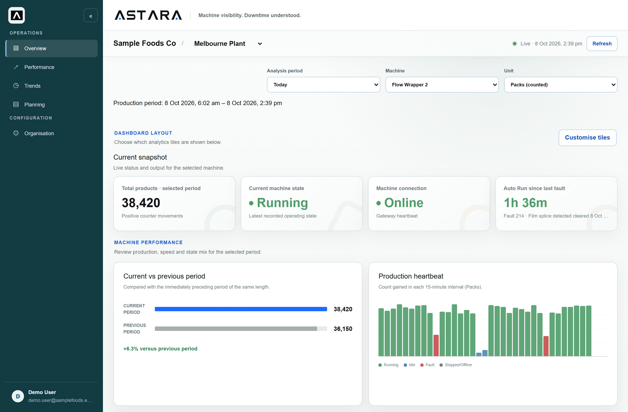The height and width of the screenshot is (412, 628).
Task: Click the Organisation gear icon
Action: pos(16,133)
